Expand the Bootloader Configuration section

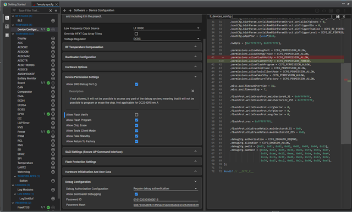pos(132,57)
